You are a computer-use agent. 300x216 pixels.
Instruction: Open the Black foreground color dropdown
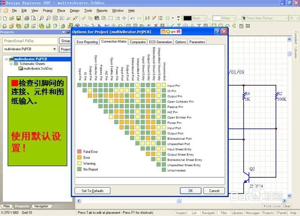coord(205,18)
